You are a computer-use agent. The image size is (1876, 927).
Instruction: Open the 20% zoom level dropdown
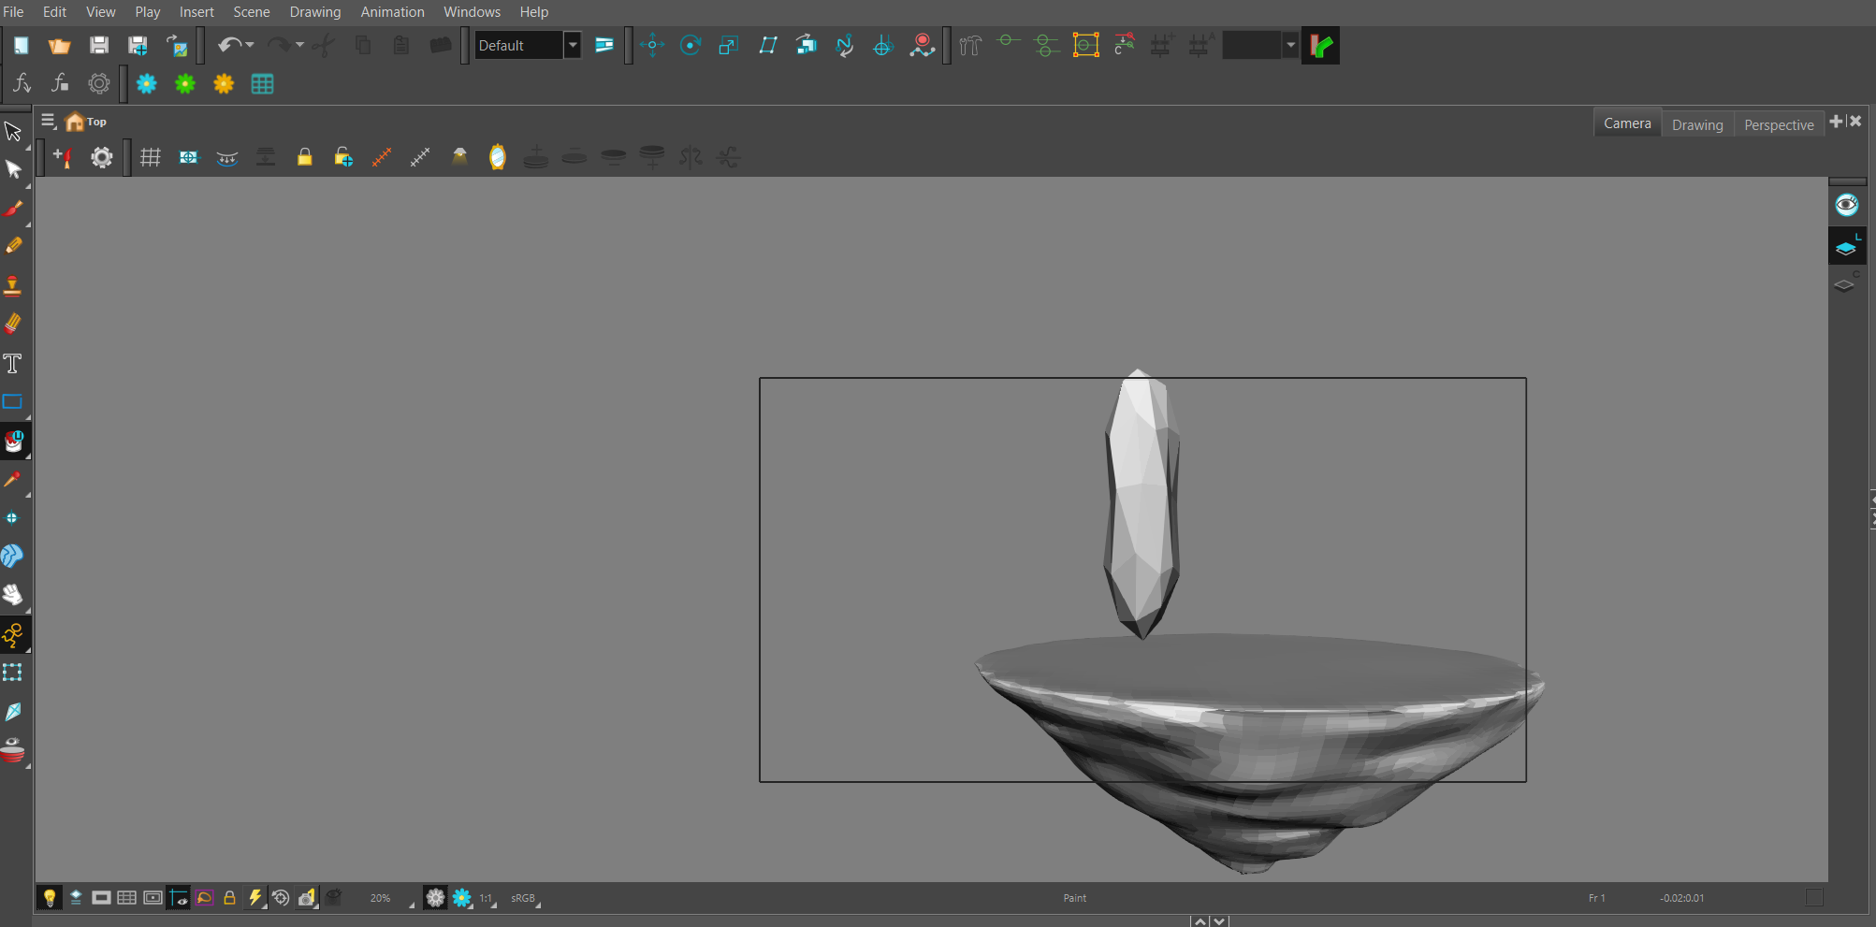coord(391,898)
